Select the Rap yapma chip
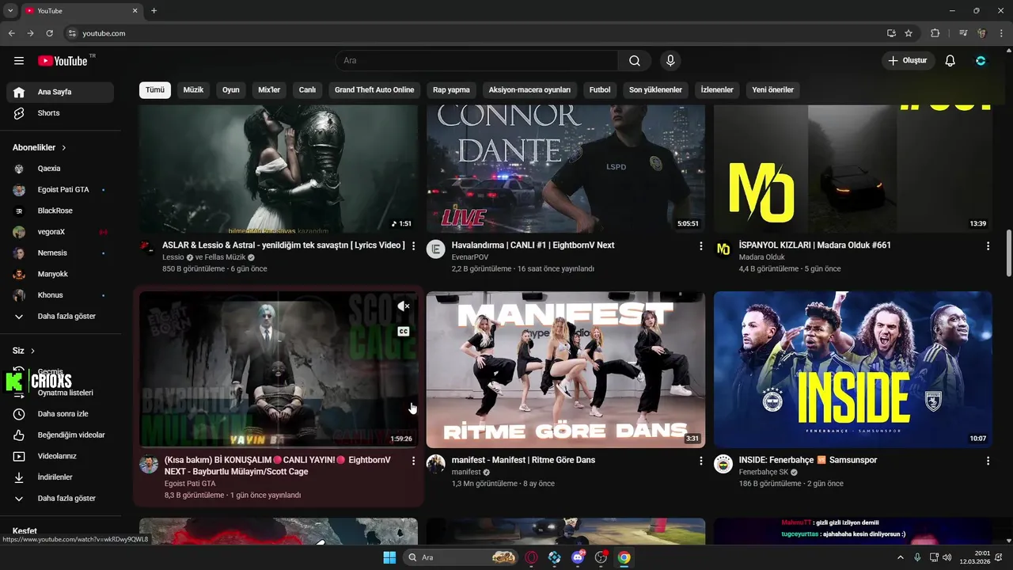The height and width of the screenshot is (570, 1013). pos(451,90)
